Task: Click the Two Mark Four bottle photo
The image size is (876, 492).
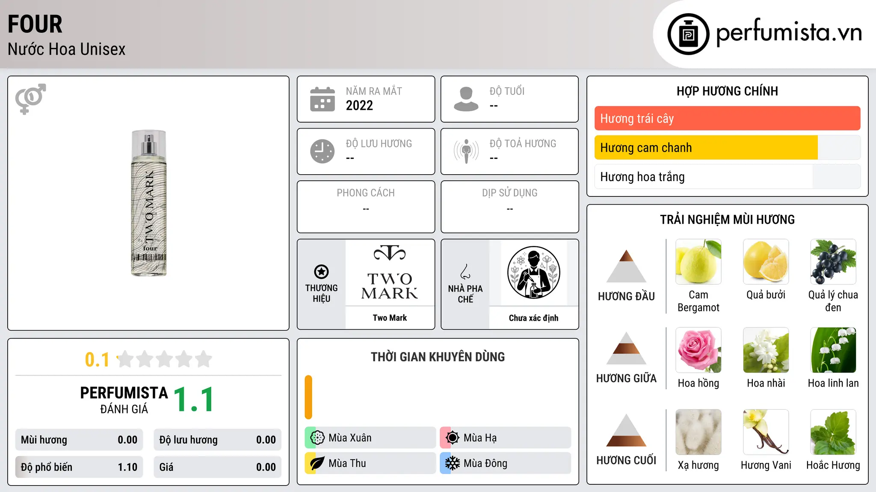Action: coord(149,203)
